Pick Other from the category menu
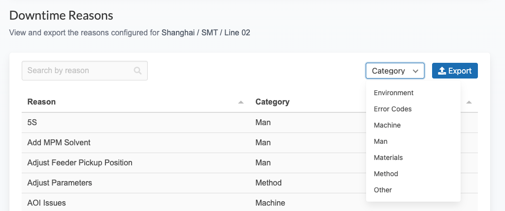Screen dimensions: 505x211 383,190
